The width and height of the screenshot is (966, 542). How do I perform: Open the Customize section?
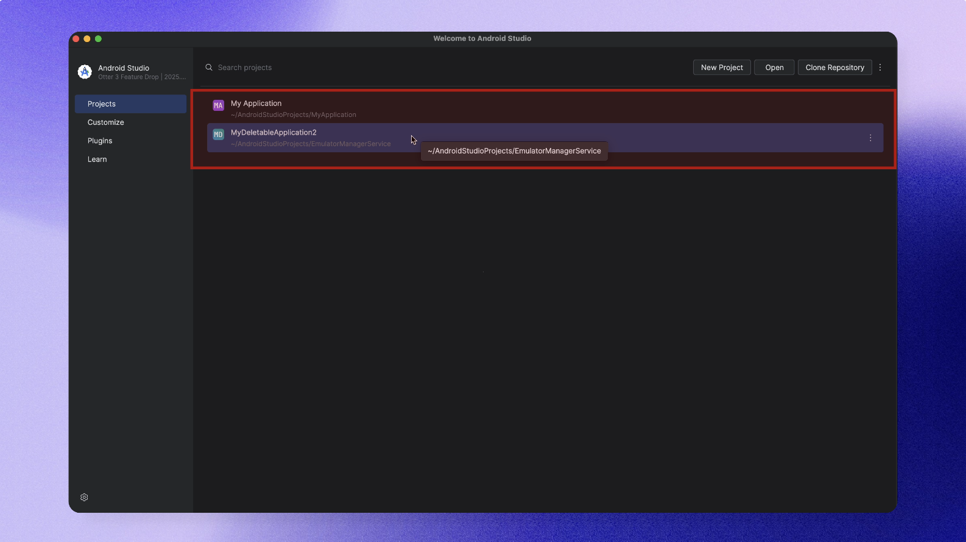click(x=106, y=122)
